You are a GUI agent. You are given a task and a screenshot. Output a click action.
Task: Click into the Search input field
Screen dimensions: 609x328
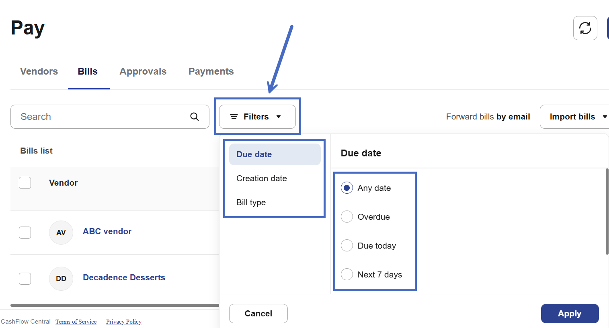[100, 117]
